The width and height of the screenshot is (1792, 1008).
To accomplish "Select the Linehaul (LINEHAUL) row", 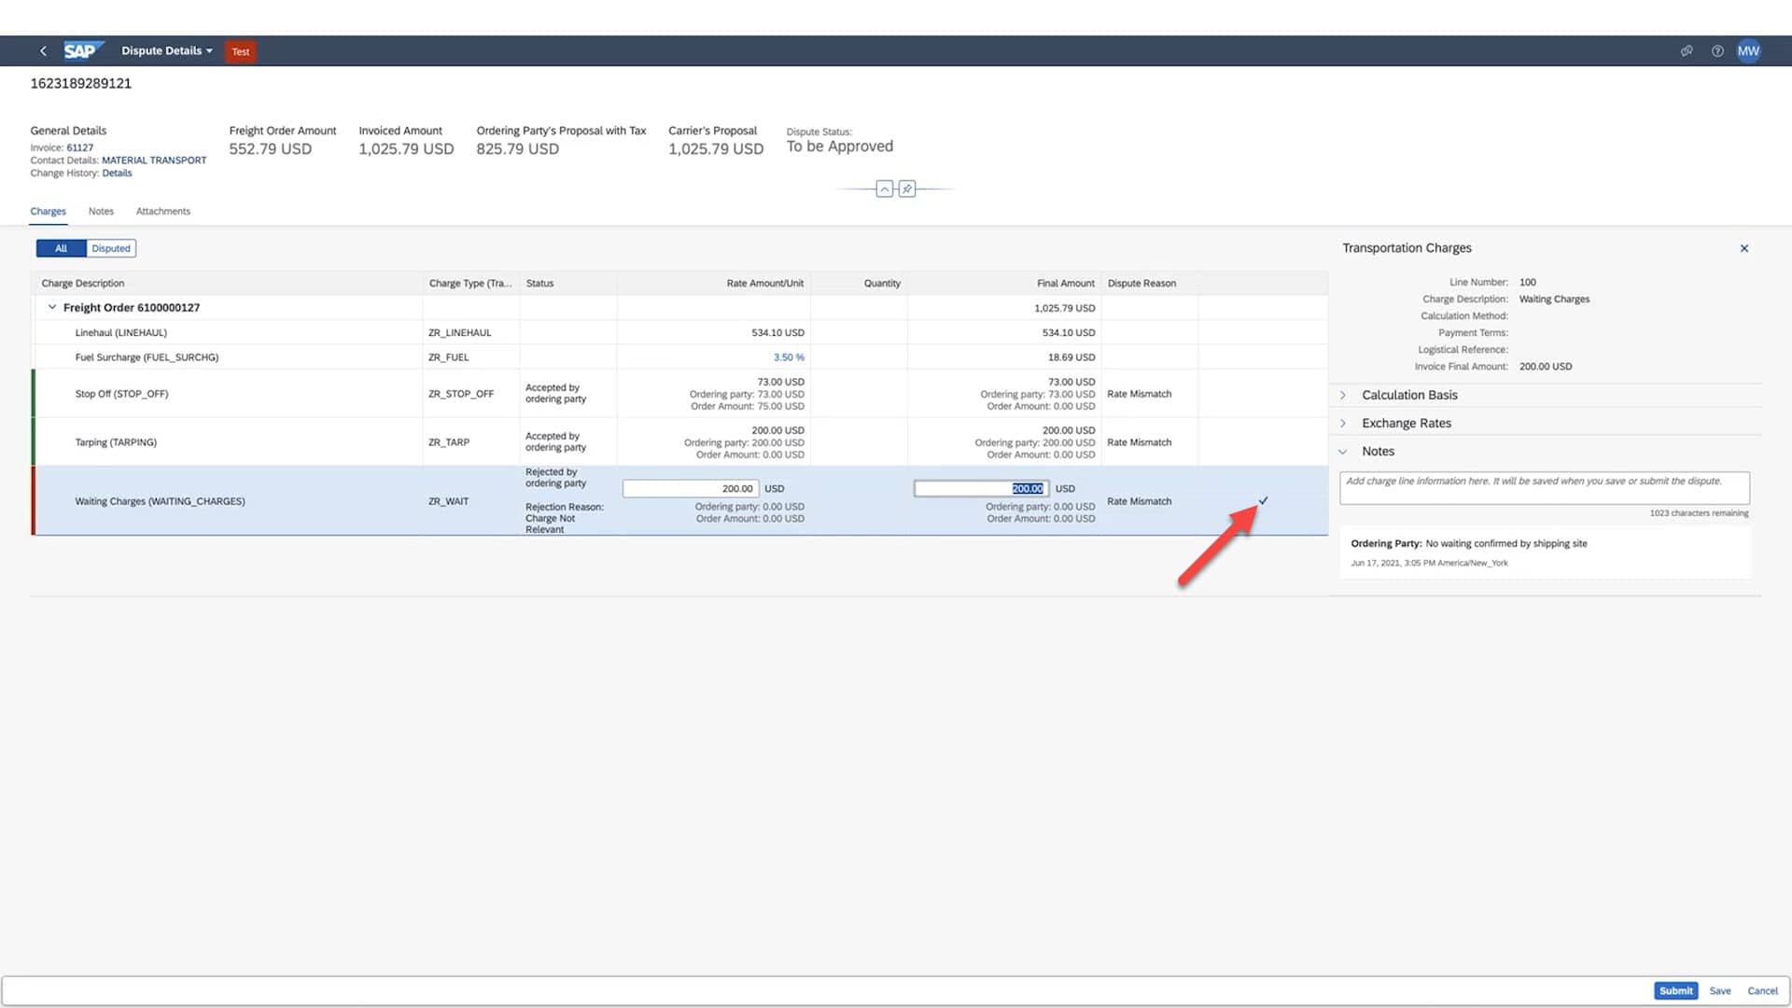I will tap(679, 332).
